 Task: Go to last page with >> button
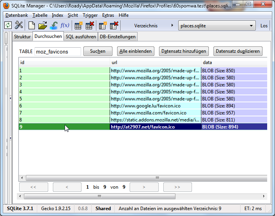click(x=177, y=187)
